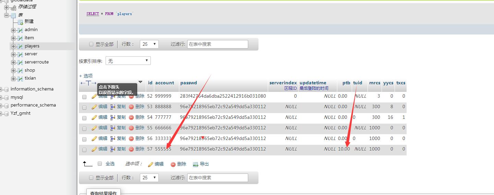Click the SELECT keyword in the query
The image size is (494, 195).
click(93, 14)
